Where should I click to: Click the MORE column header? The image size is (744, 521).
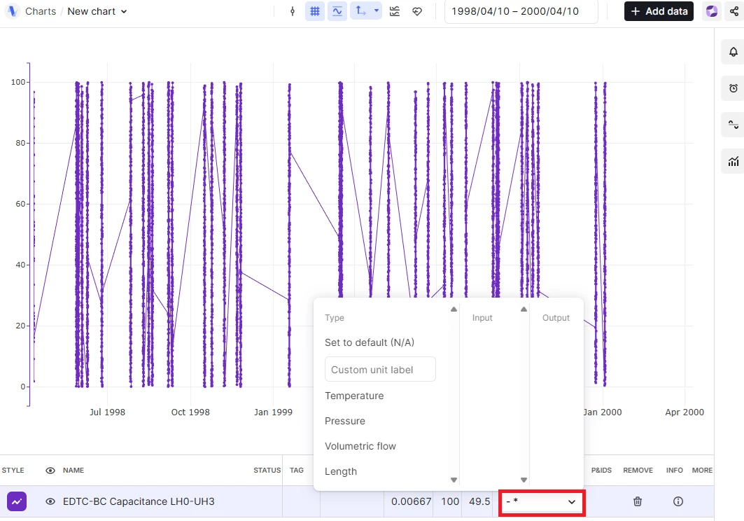(702, 470)
